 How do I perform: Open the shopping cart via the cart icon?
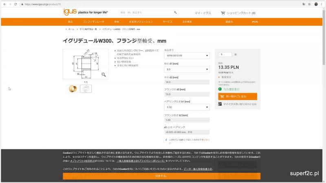pyautogui.click(x=223, y=13)
